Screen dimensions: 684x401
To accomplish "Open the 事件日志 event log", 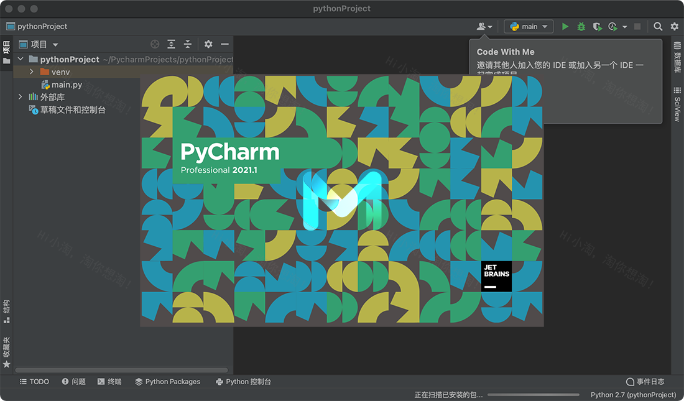I will 645,381.
